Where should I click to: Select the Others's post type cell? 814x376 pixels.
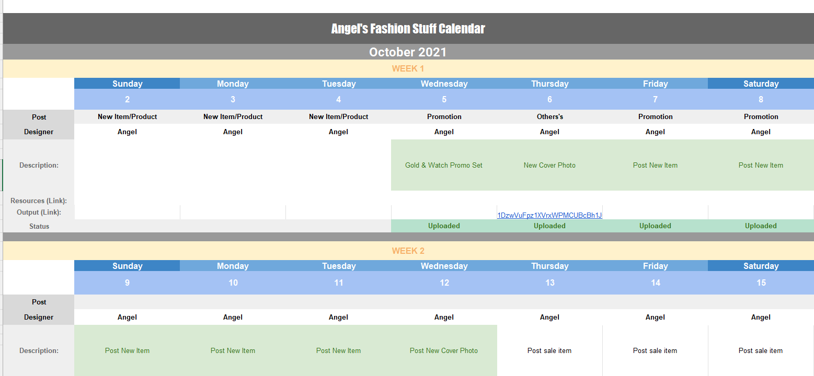click(549, 116)
